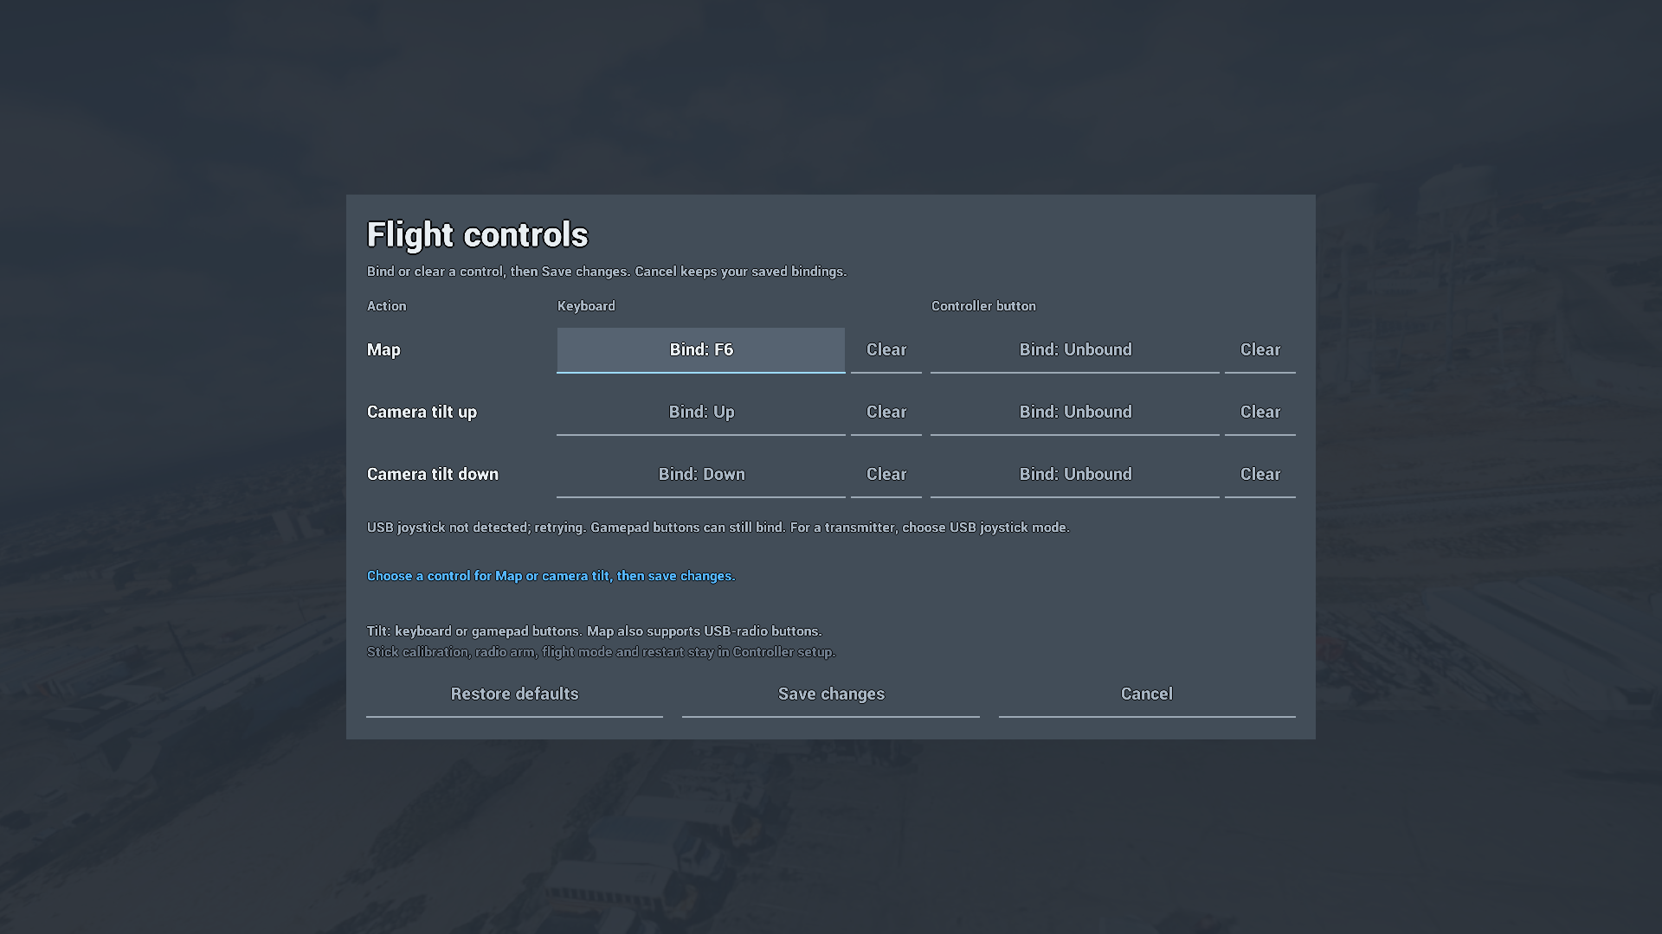1662x934 pixels.
Task: Click the 'Controller button' column header
Action: coord(983,306)
